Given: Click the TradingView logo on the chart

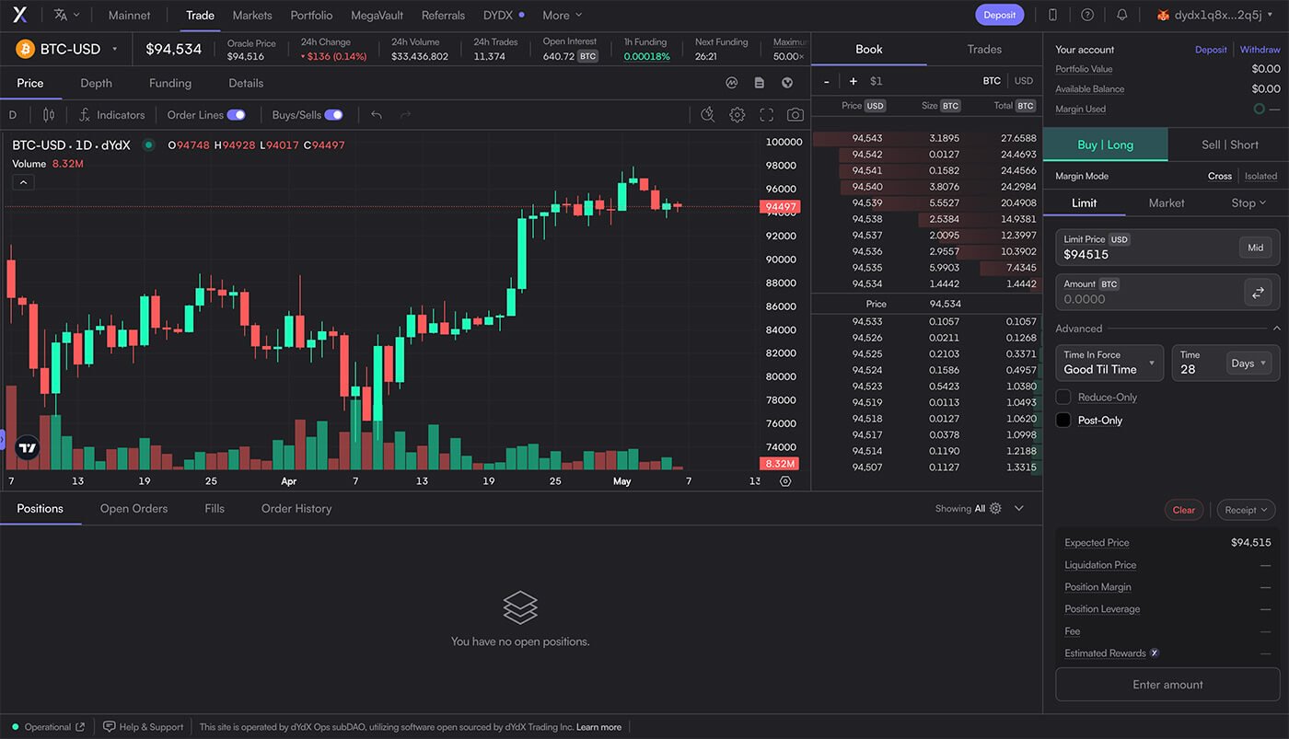Looking at the screenshot, I should 28,447.
